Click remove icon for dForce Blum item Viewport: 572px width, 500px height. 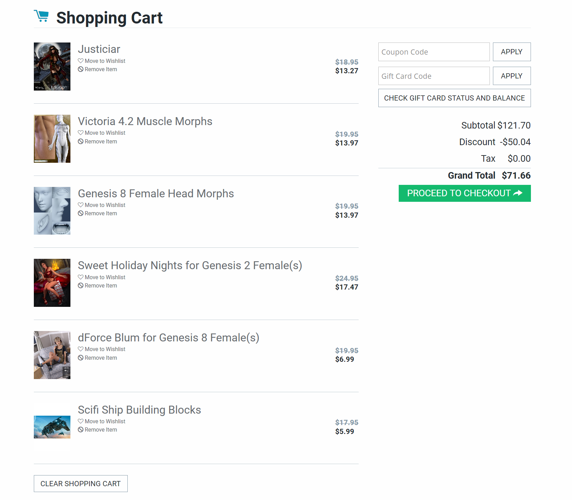tap(80, 358)
